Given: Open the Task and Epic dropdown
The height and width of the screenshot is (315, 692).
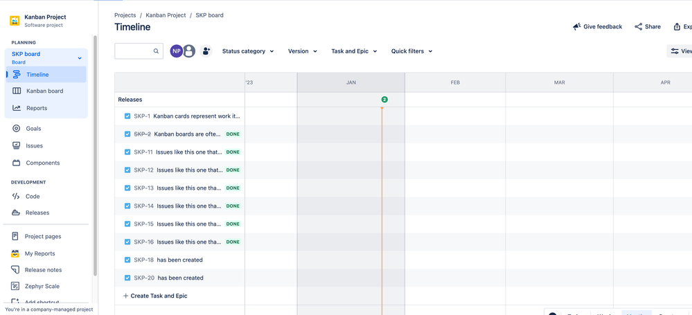Looking at the screenshot, I should pos(355,51).
